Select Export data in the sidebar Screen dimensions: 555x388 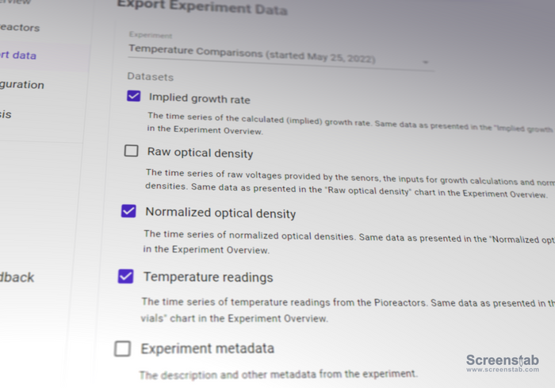[x=18, y=56]
